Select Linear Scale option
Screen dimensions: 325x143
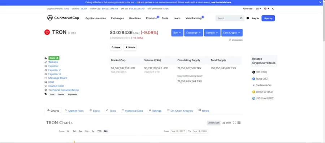click(213, 123)
